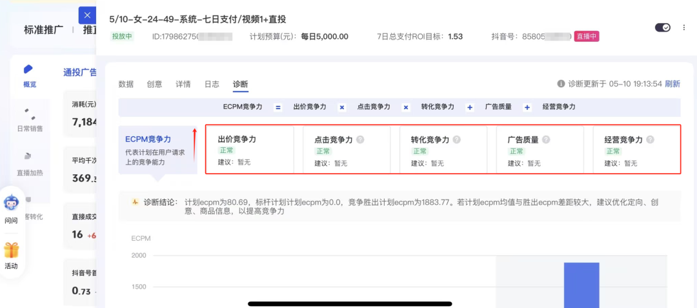
Task: Click help icon next to 广告质量
Action: [546, 139]
